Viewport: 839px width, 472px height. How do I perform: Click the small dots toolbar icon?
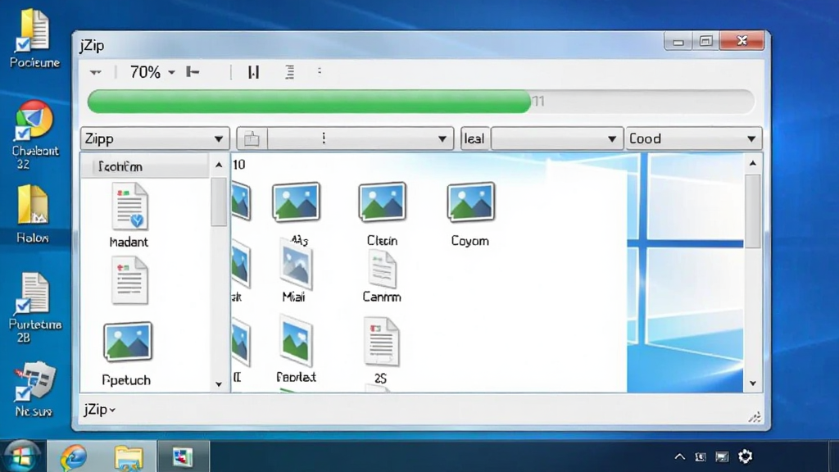(320, 70)
